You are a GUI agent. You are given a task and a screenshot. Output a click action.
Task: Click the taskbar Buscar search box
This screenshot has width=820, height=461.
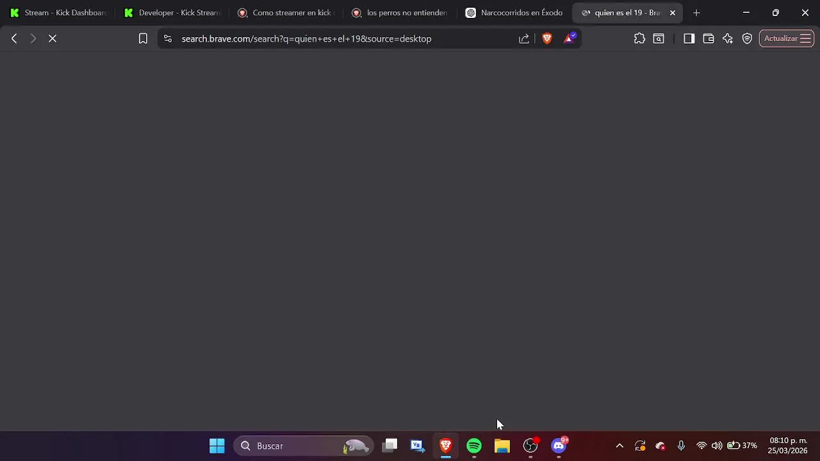coord(304,446)
